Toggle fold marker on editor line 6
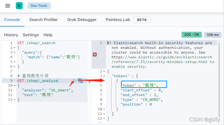224x125 pixels. [14, 66]
